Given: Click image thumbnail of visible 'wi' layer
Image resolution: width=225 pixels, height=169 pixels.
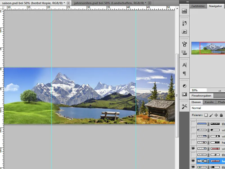Looking at the screenshot, I should pos(202,149).
